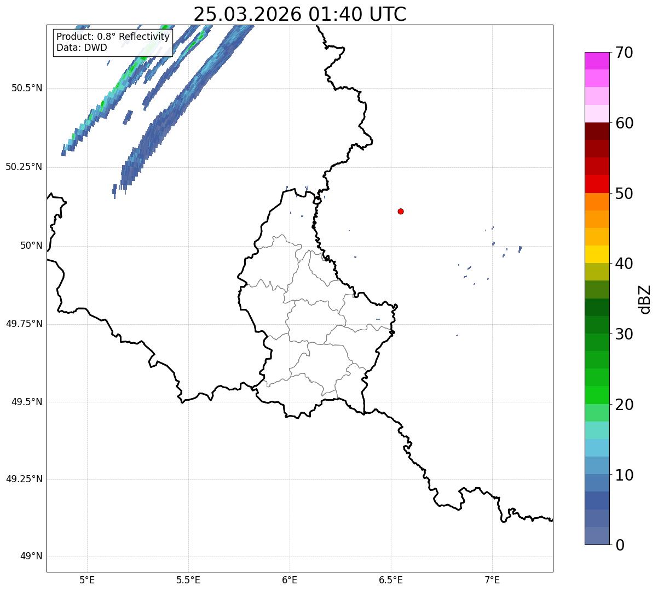The height and width of the screenshot is (591, 658).
Task: Pick the dark maroon swatch below 60
Action: [x=597, y=132]
